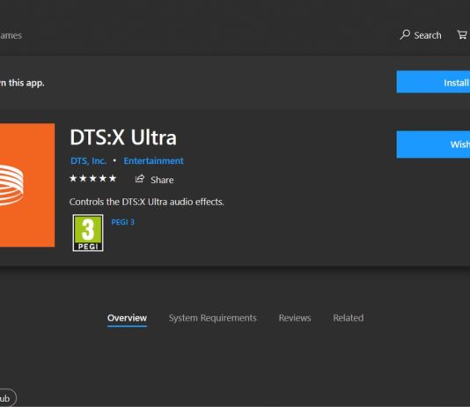Switch to the Reviews tab
Viewport: 470px width, 407px height.
tap(295, 318)
